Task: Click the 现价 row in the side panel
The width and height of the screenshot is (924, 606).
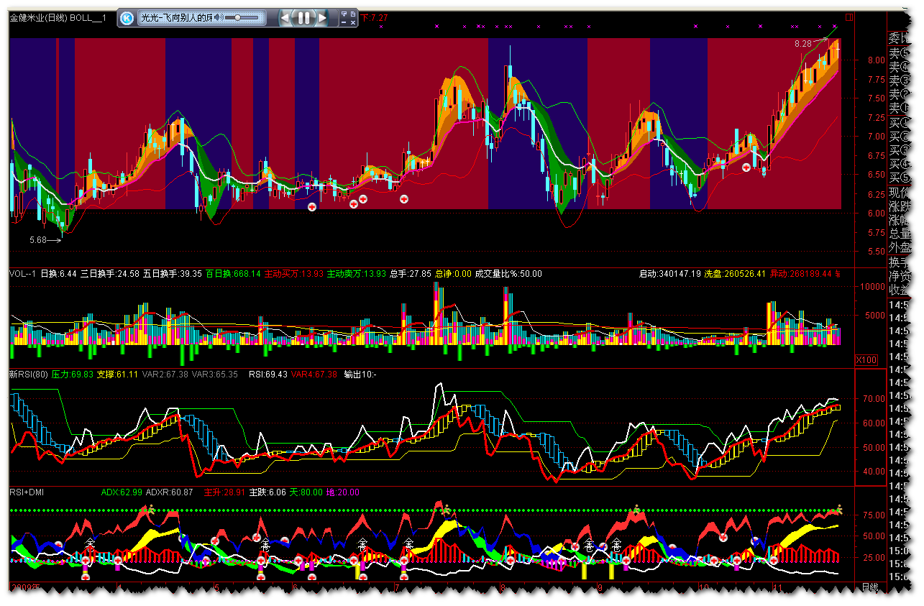Action: 900,193
